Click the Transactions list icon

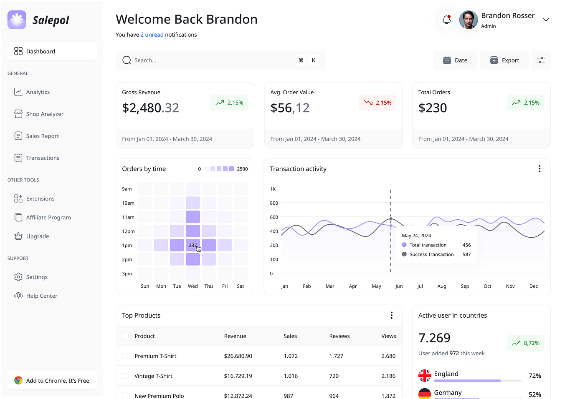click(18, 158)
